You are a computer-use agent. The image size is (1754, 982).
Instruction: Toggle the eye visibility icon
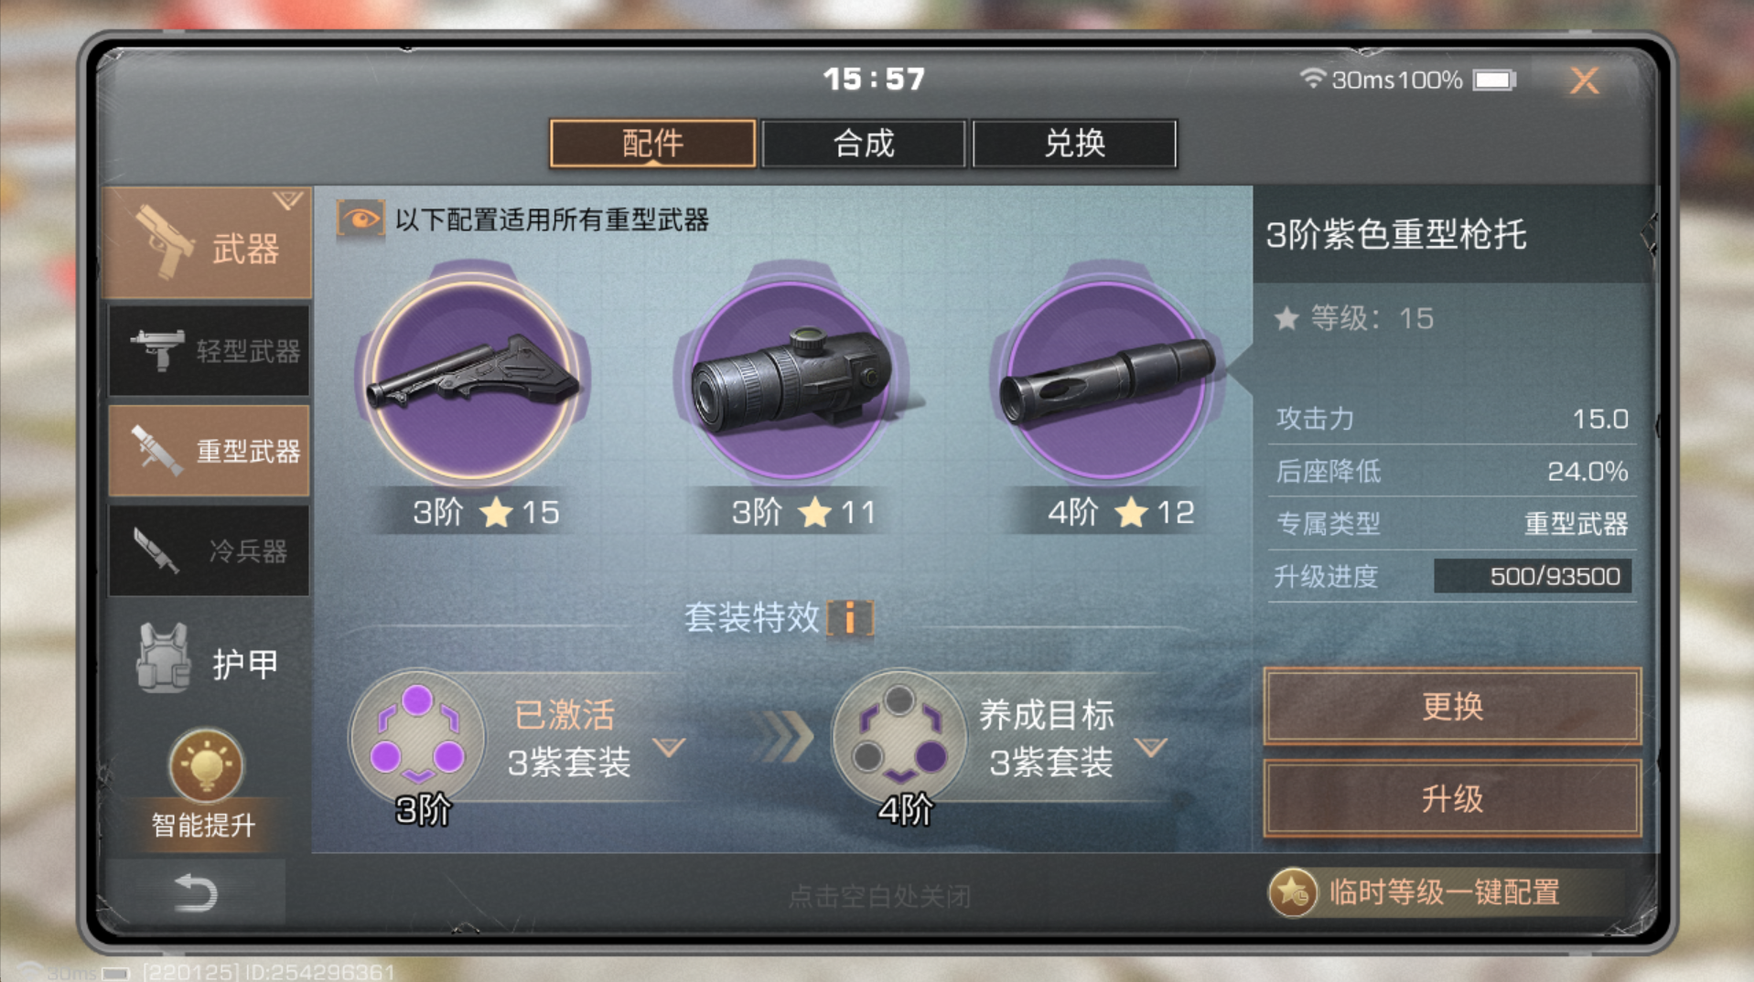(x=360, y=219)
